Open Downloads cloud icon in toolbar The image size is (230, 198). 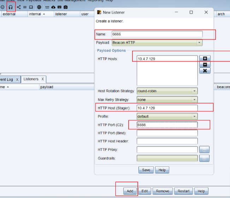point(53,7)
